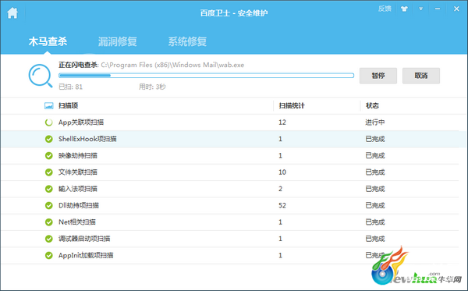Switch to the 木马查杀 tab
The image size is (468, 291).
(x=48, y=41)
